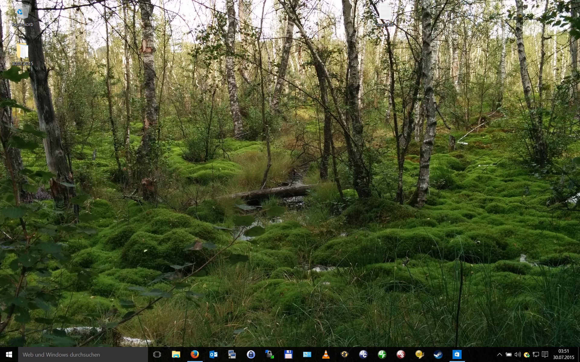This screenshot has height=362, width=580.
Task: Launch Steam from the taskbar
Action: coord(438,354)
